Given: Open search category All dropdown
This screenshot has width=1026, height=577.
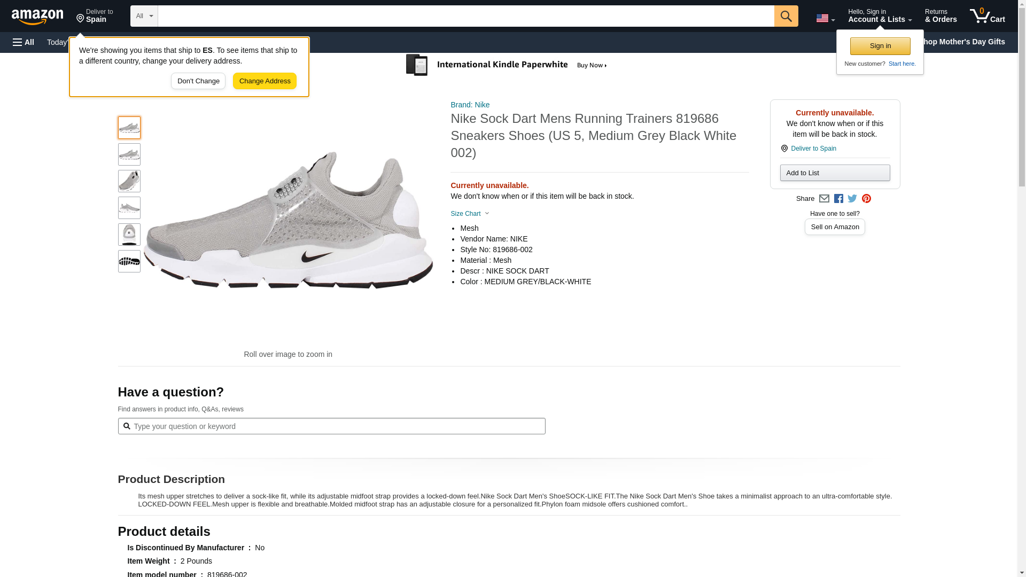Looking at the screenshot, I should click(144, 16).
